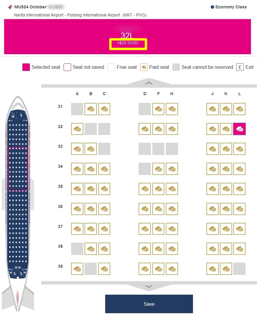
Task: Select paid seat 33J
Action: 212,149
